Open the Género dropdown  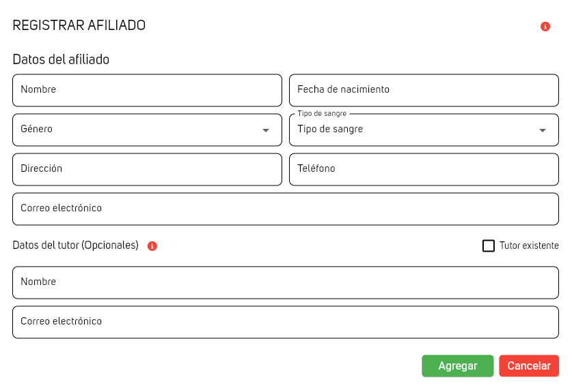[147, 130]
